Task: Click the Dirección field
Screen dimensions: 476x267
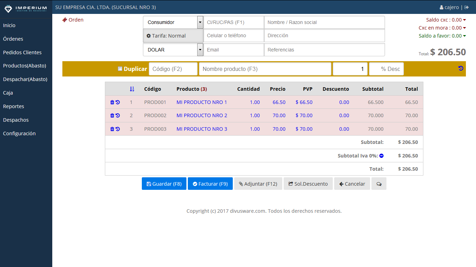Action: tap(324, 35)
